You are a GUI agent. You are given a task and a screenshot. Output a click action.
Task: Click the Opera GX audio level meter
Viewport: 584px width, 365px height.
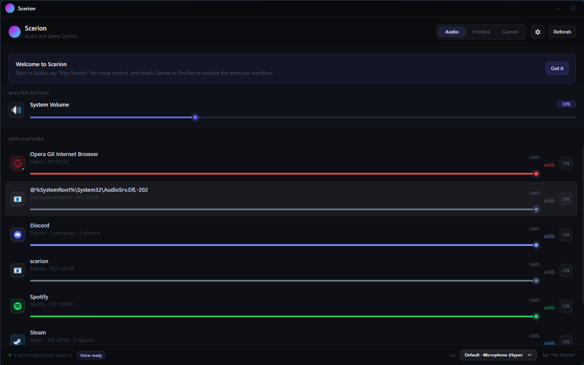pos(549,164)
